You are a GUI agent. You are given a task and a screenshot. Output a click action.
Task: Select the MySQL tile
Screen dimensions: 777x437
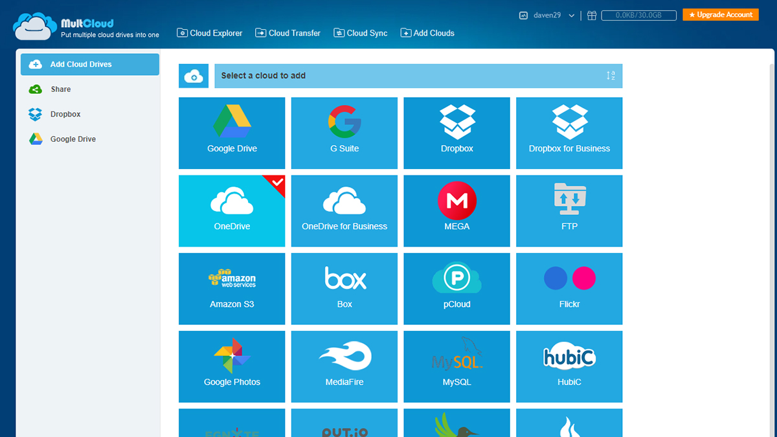(456, 366)
